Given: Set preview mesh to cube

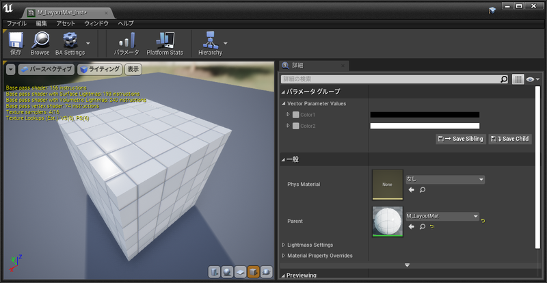Looking at the screenshot, I should [x=253, y=271].
